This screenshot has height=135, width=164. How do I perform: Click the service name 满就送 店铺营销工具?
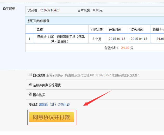coord(61,39)
